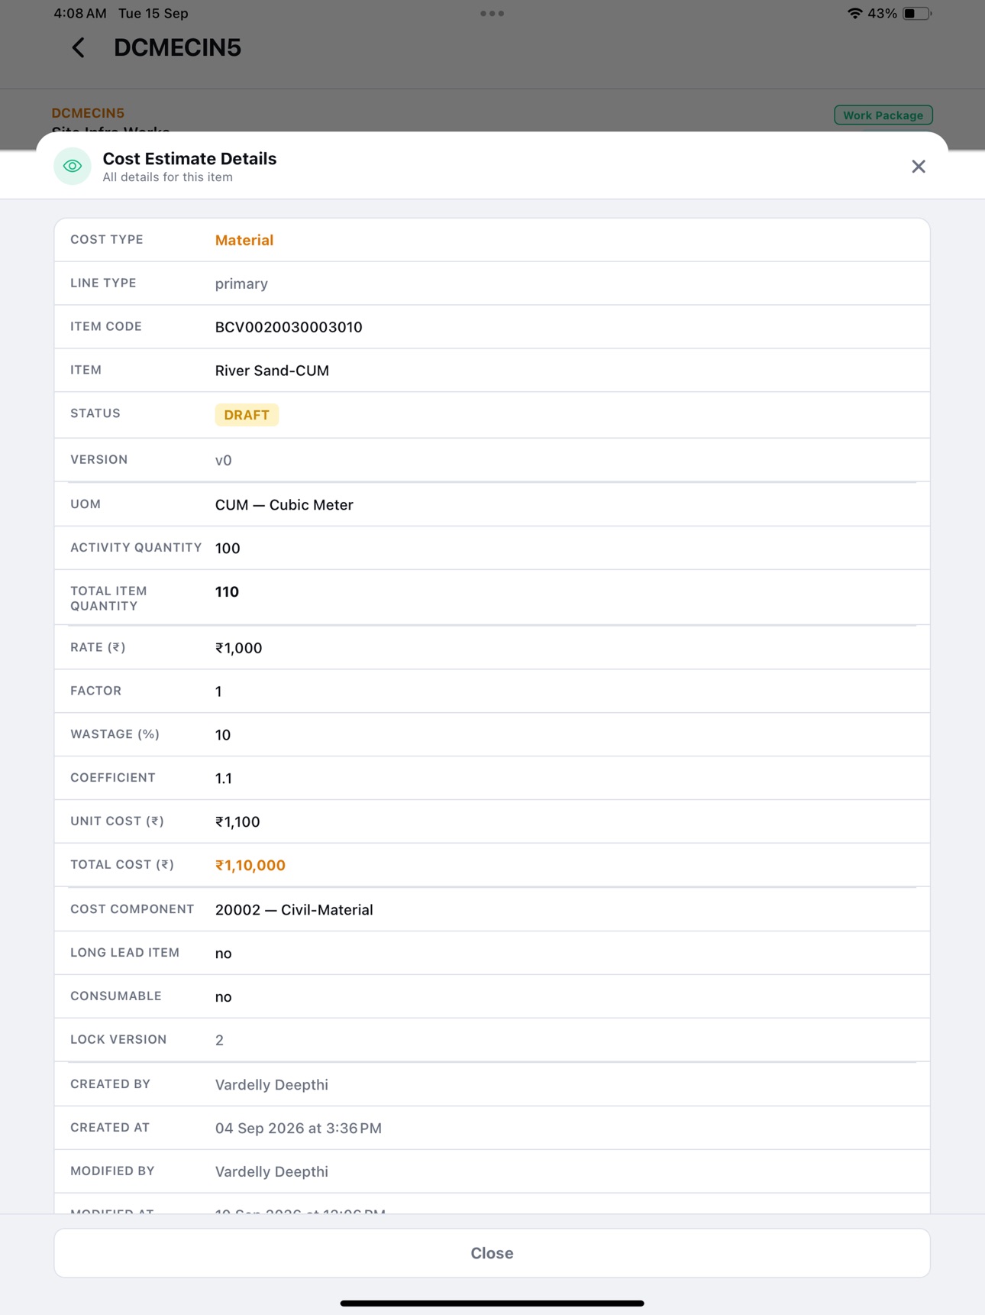The image size is (985, 1315).
Task: Tap the line type value primary
Action: (241, 283)
